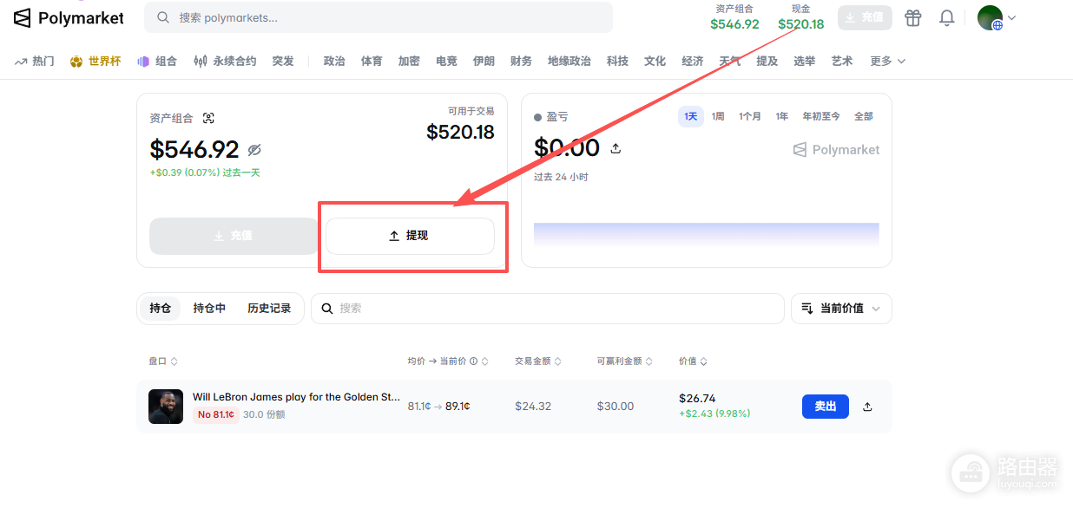Click the portfolio value $546.92 in header
Image resolution: width=1073 pixels, height=508 pixels.
[734, 24]
